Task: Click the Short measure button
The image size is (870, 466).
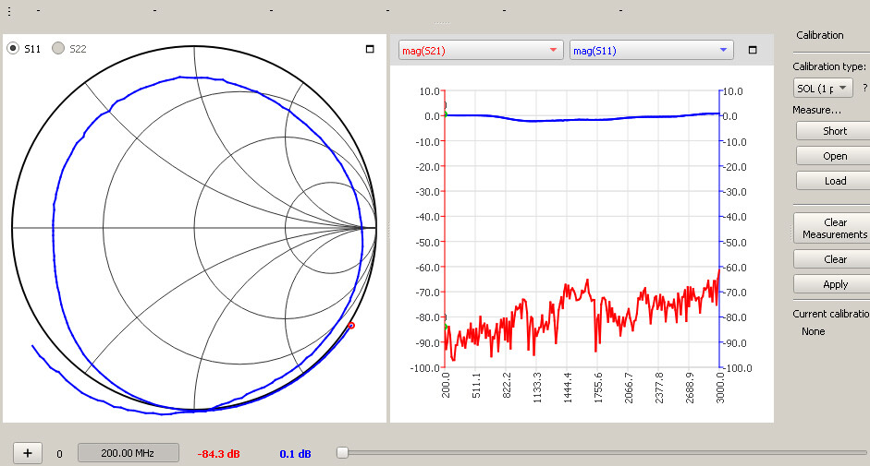Action: click(x=834, y=131)
